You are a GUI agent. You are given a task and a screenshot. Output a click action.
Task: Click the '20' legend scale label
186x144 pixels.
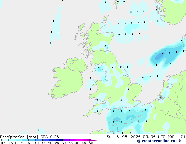[50, 143]
